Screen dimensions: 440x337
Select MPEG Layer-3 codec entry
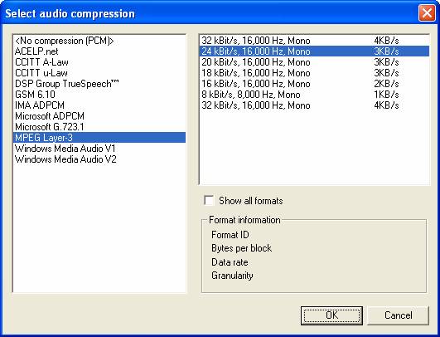[99, 138]
